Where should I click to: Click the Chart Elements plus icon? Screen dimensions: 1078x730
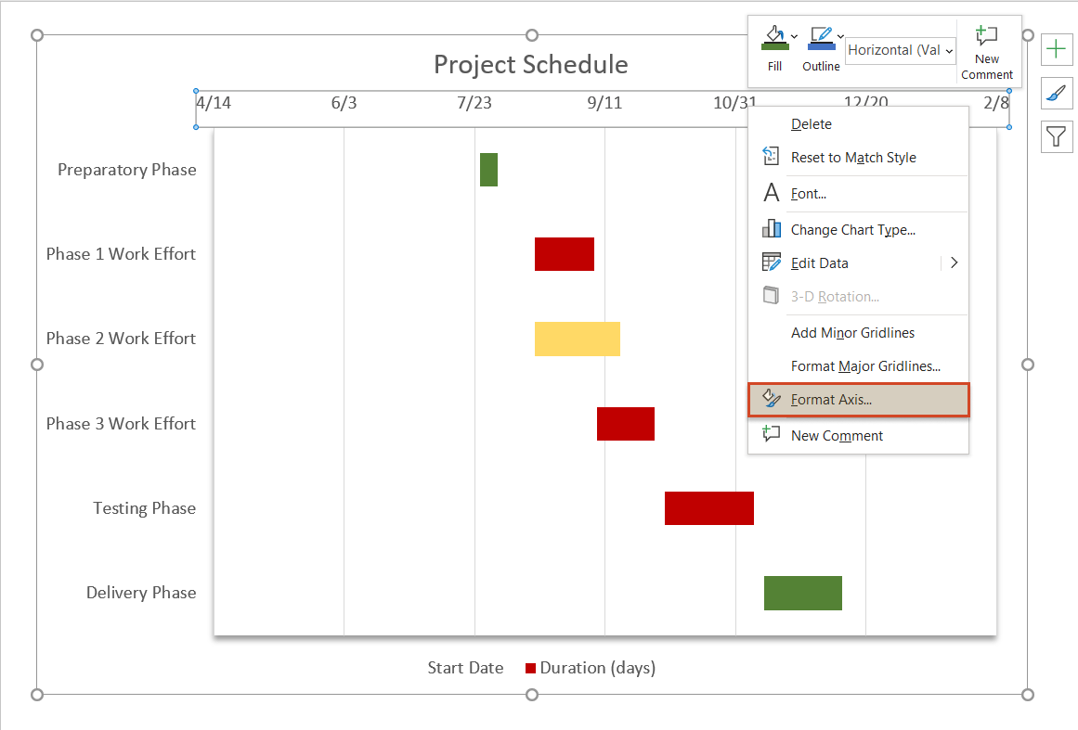(x=1057, y=49)
